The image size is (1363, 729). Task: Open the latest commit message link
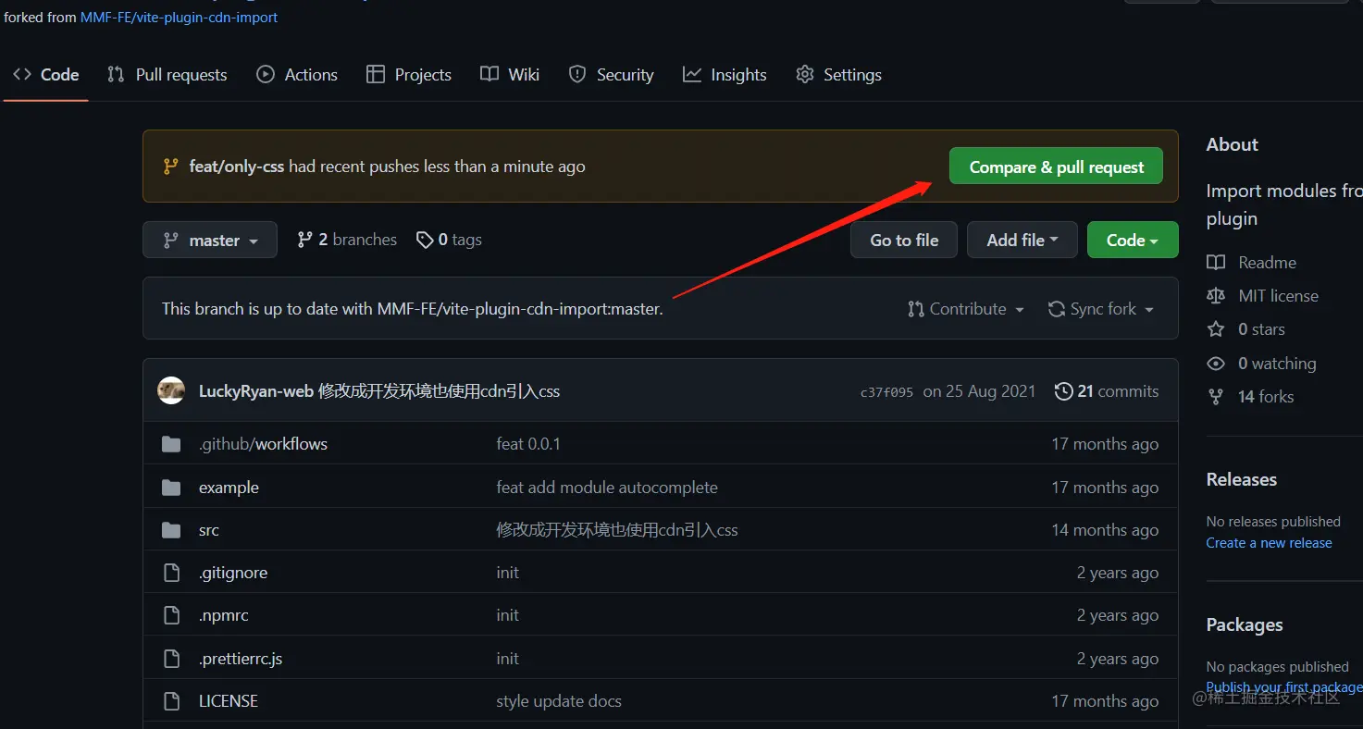440,391
